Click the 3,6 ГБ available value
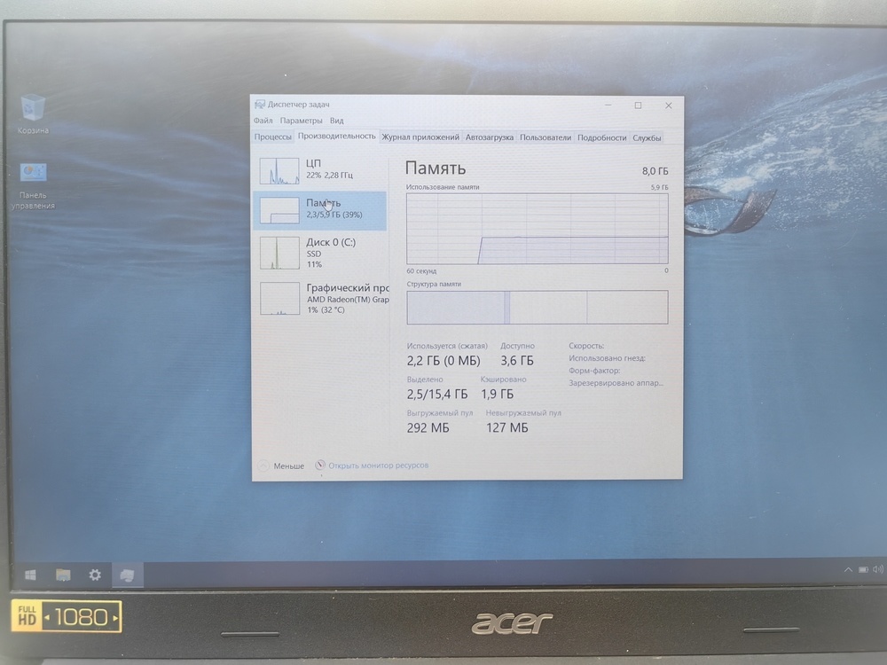887x665 pixels. pyautogui.click(x=517, y=361)
